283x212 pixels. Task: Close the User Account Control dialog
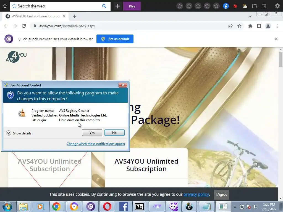tap(123, 85)
